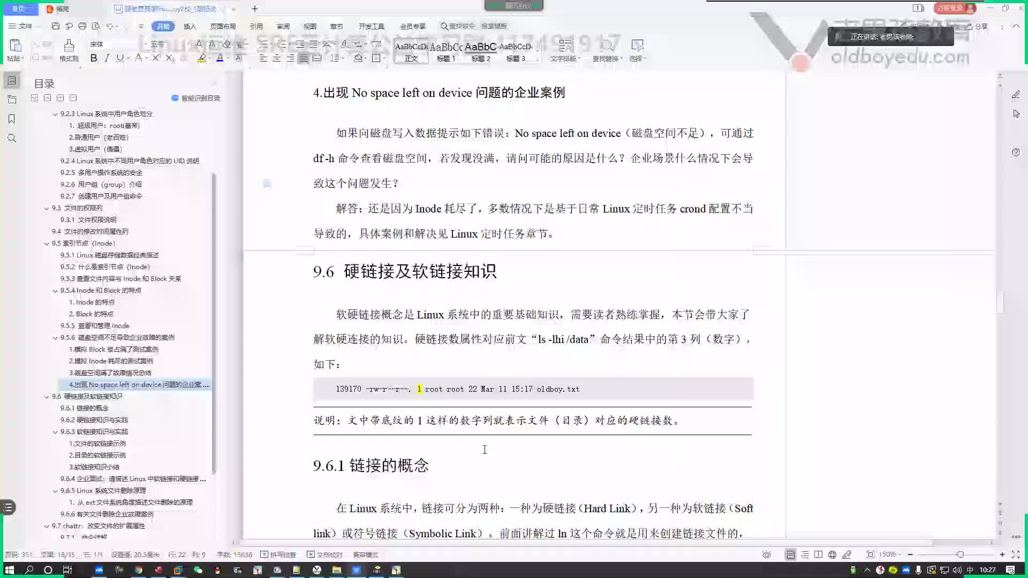Open the 引用 ribbon tab
The width and height of the screenshot is (1028, 578).
pos(256,26)
